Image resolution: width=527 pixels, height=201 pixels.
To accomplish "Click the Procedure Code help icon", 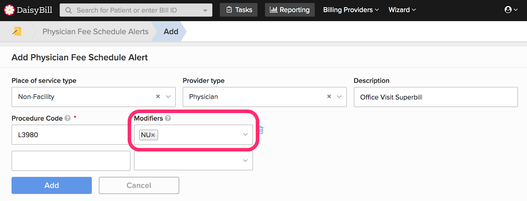I will 68,118.
